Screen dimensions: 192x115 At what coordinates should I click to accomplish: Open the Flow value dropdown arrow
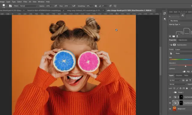(x=70, y=6)
